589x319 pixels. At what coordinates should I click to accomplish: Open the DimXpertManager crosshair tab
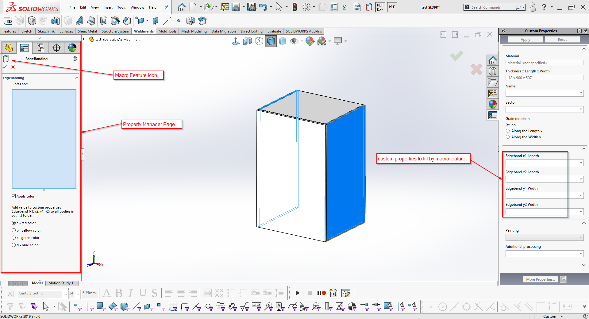[x=56, y=48]
